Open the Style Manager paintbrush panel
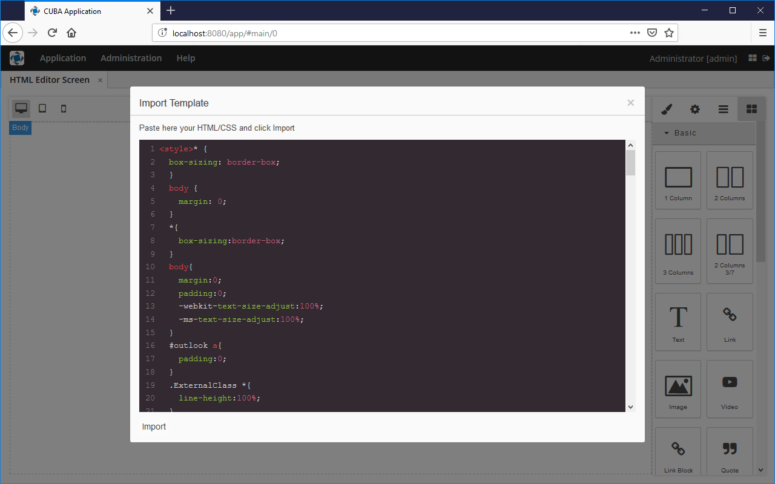This screenshot has width=775, height=484. tap(666, 109)
